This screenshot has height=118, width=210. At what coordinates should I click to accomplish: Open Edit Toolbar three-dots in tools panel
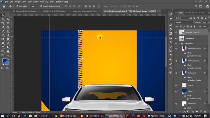[8, 55]
